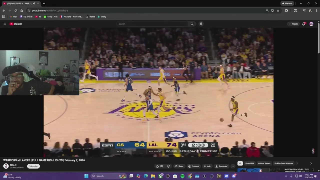Click the Ask button
The height and width of the screenshot is (180, 320).
(207, 166)
